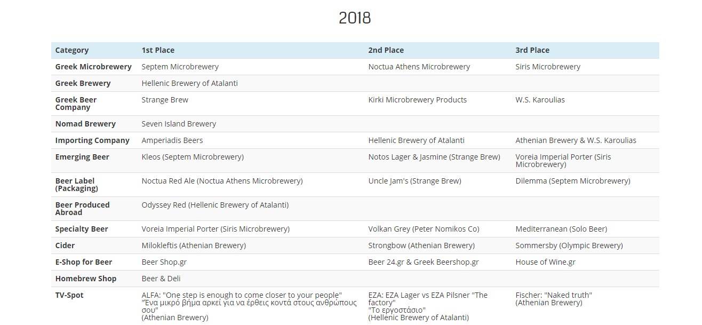Screen dimensions: 702x325
Task: Select the Uncle Jam's (Strange Brew) cell
Action: 414,181
